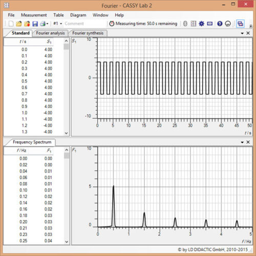The width and height of the screenshot is (256, 256).
Task: Close the Frequency Spectrum pane
Action: (x=248, y=142)
